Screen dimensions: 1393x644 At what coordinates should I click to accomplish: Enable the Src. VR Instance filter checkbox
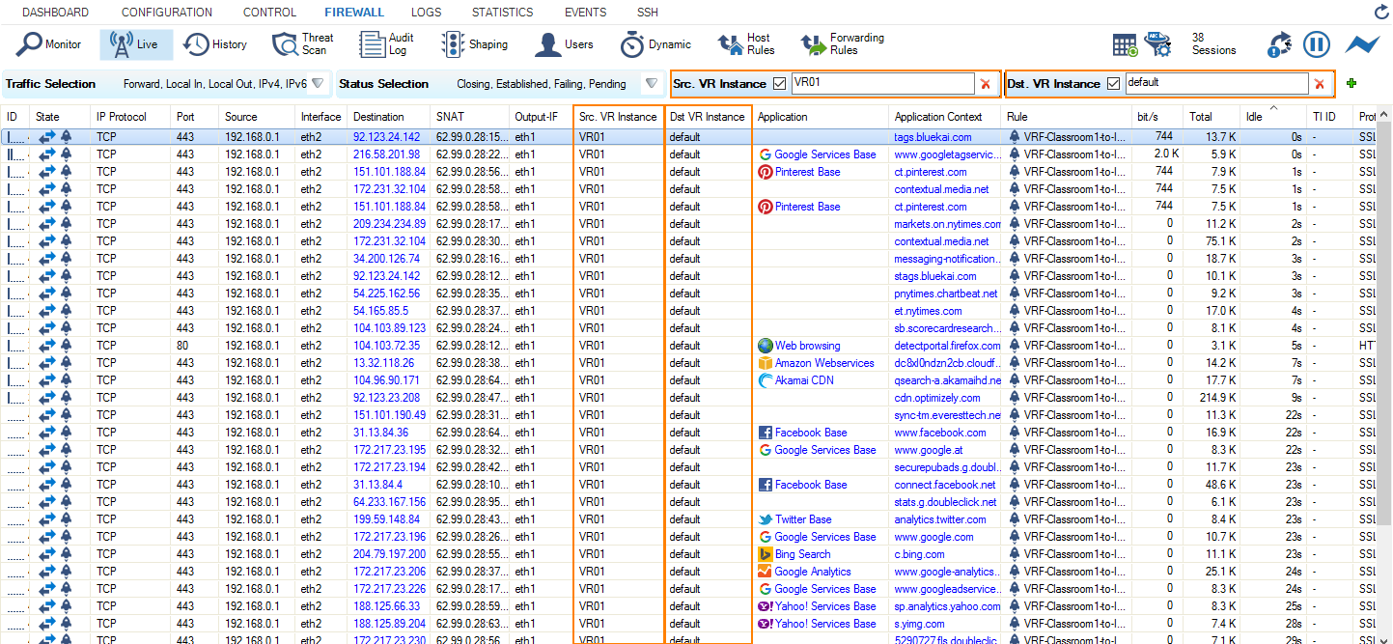tap(779, 83)
